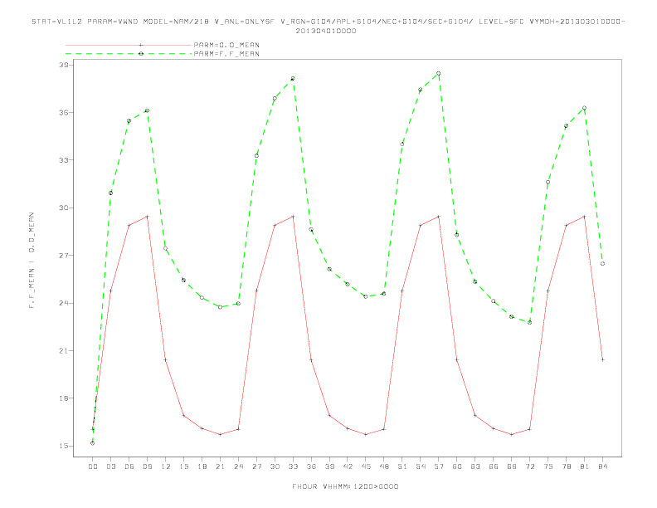Click y-axis tick label 33
The image size is (657, 508).
click(64, 160)
